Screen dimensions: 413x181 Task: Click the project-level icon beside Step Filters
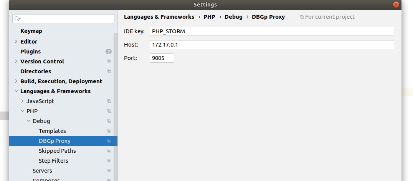click(109, 160)
